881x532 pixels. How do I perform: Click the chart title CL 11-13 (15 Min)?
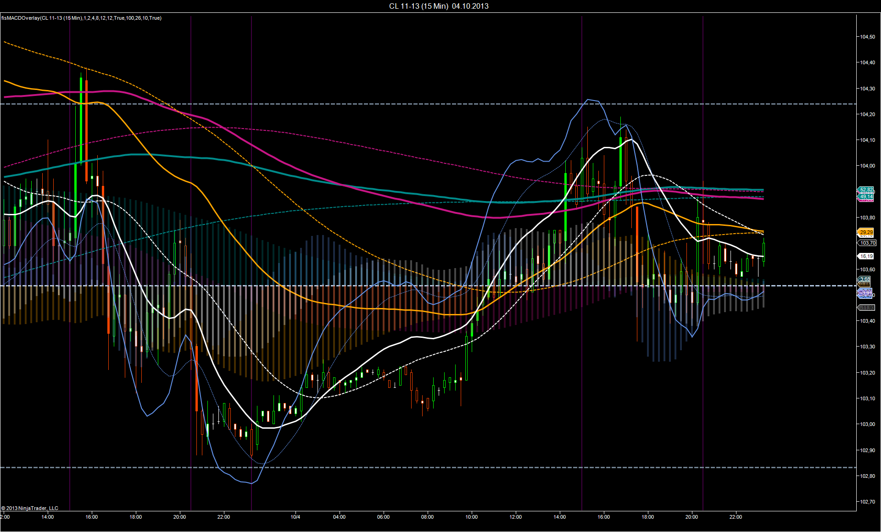click(418, 6)
